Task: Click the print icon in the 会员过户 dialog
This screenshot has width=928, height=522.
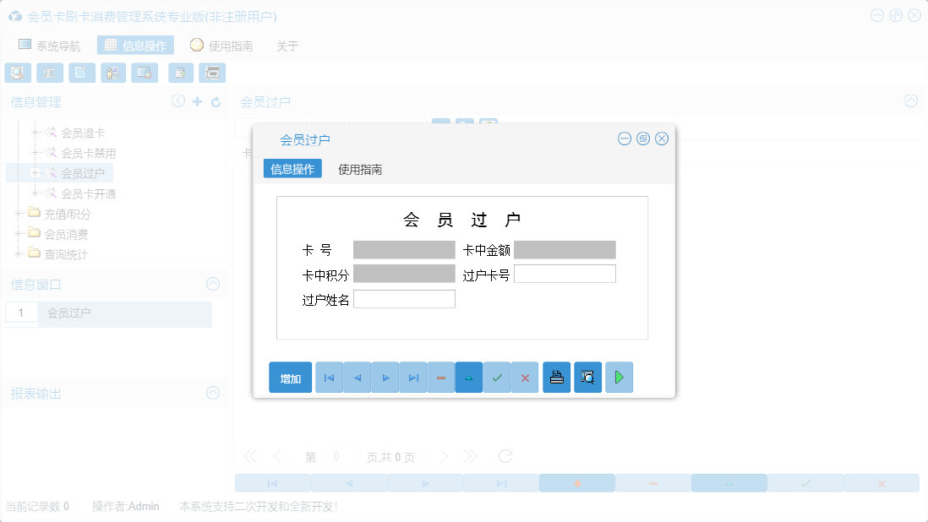Action: 556,378
